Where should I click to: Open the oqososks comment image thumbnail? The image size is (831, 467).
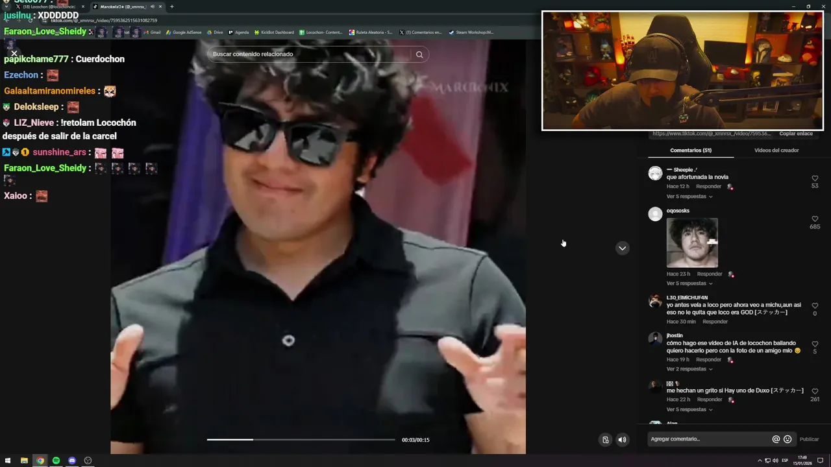692,243
